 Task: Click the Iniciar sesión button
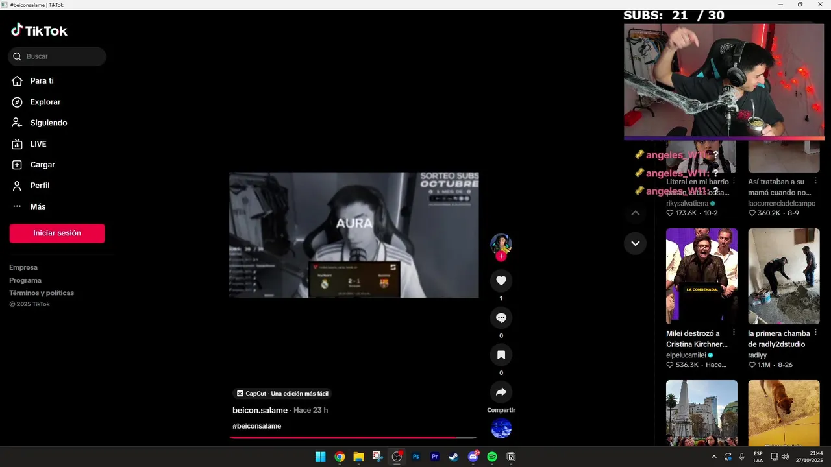(x=57, y=233)
